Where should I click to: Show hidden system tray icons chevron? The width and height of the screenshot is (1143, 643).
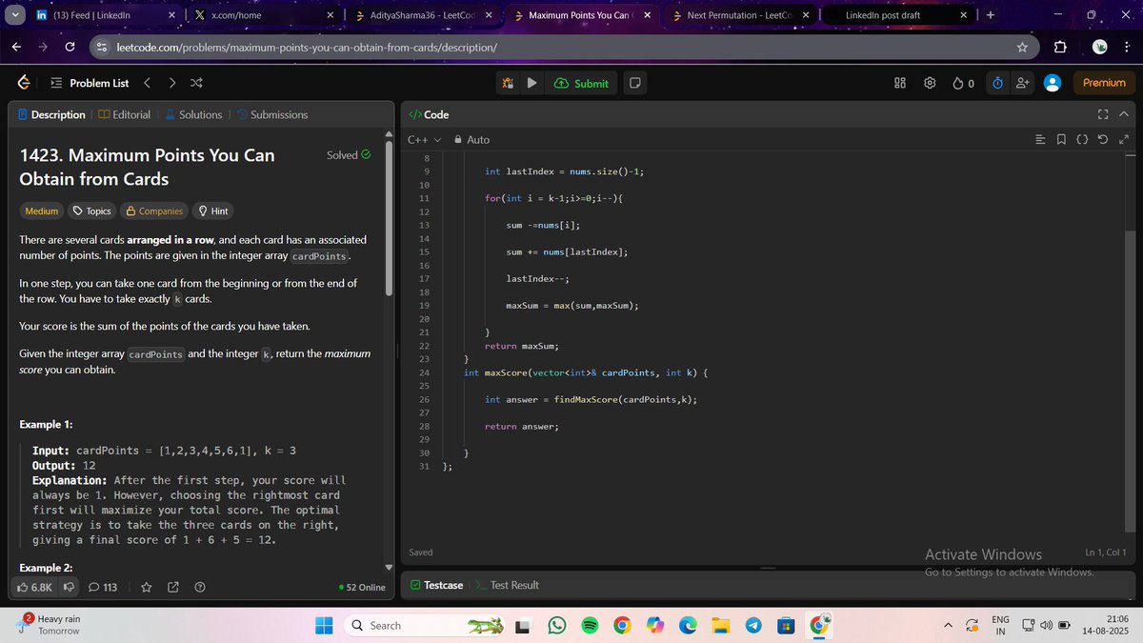[x=949, y=626]
